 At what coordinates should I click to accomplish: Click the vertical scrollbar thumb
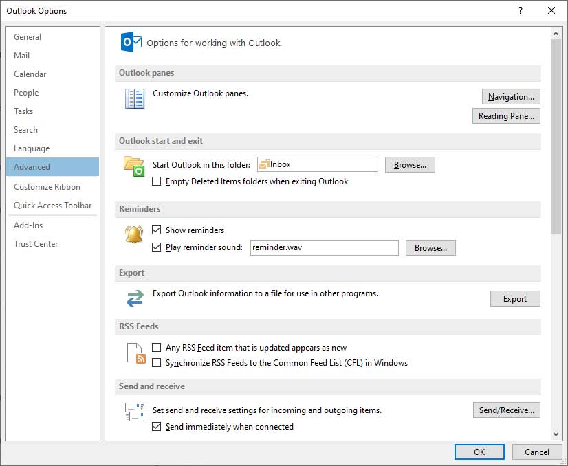point(556,137)
